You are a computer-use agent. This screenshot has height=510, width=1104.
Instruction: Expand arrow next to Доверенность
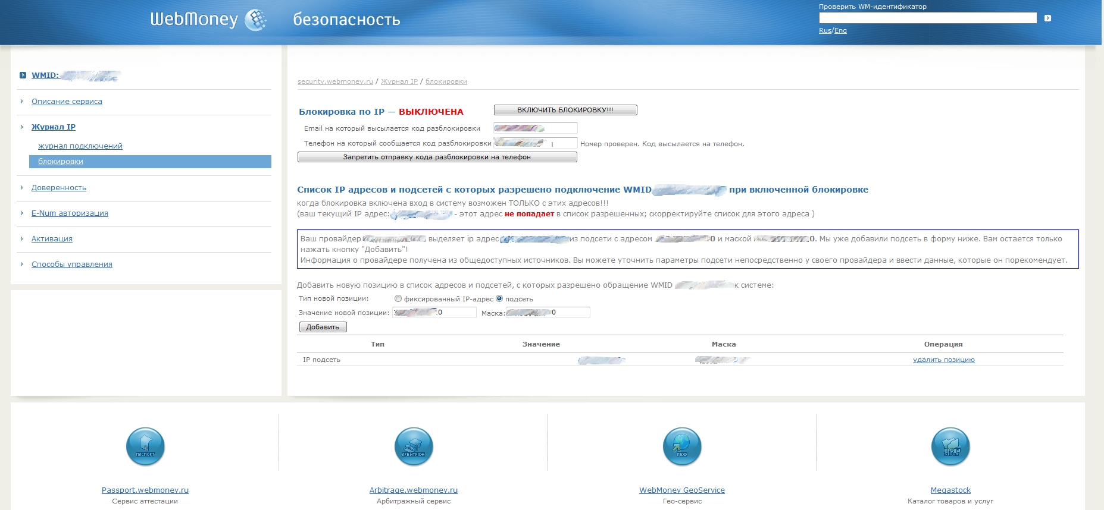[x=22, y=188]
